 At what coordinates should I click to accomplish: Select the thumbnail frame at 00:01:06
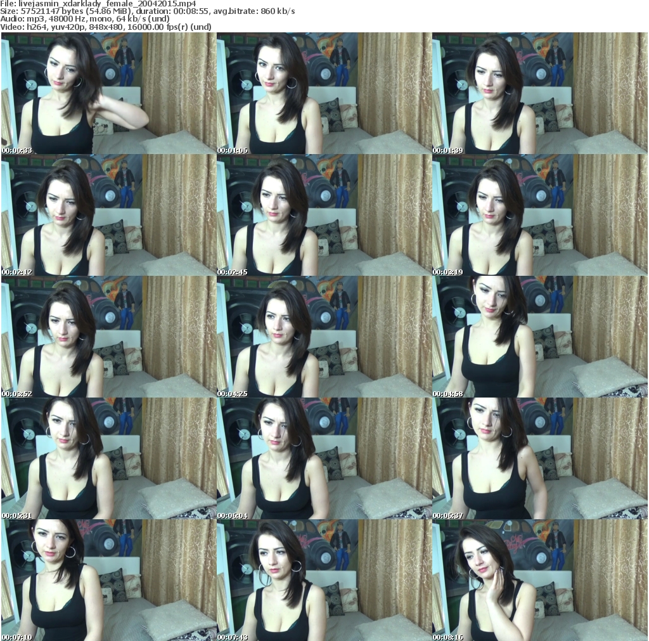tap(324, 94)
